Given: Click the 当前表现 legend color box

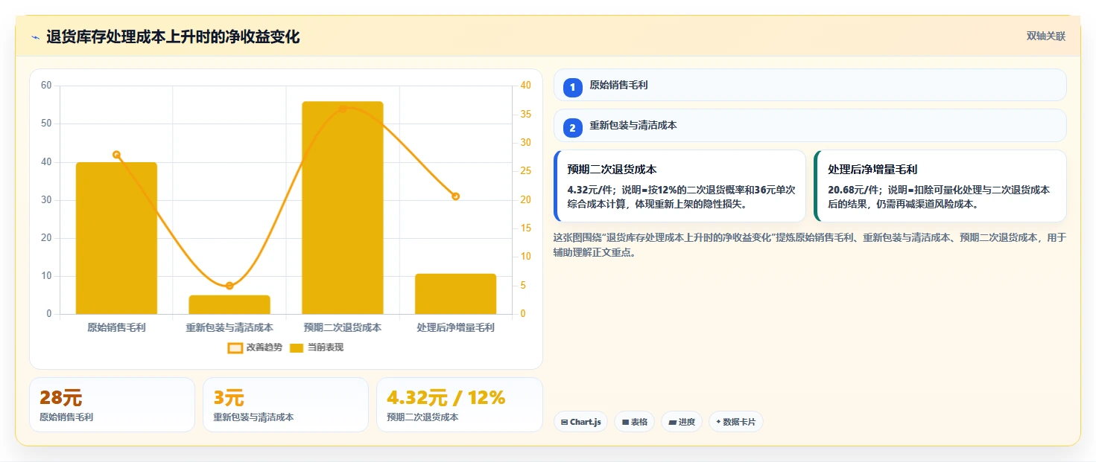Looking at the screenshot, I should [297, 347].
